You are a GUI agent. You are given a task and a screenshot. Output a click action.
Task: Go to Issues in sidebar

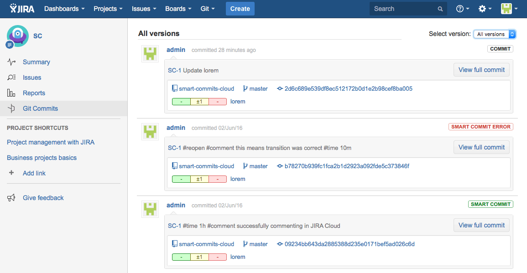(32, 77)
